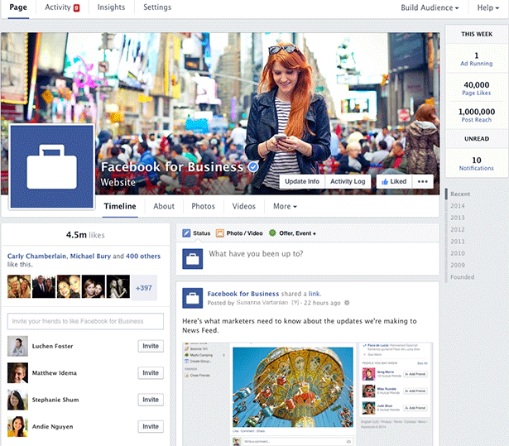Focus the invite friends search field

85,321
